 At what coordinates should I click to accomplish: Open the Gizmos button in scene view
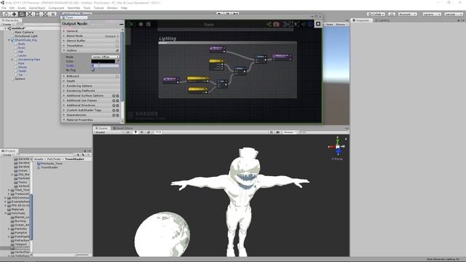pyautogui.click(x=289, y=132)
